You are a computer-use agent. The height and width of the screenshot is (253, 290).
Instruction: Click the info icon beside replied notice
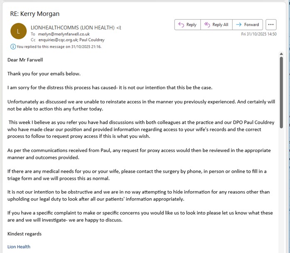13,47
